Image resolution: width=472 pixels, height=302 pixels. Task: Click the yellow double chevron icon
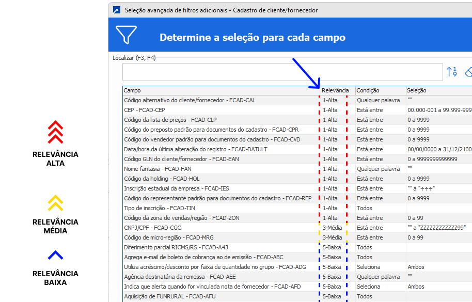pos(55,203)
